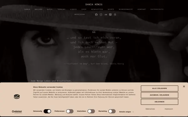Open the NEWSLETTER menu item
Screen dimensions: 188x117
pos(97,9)
